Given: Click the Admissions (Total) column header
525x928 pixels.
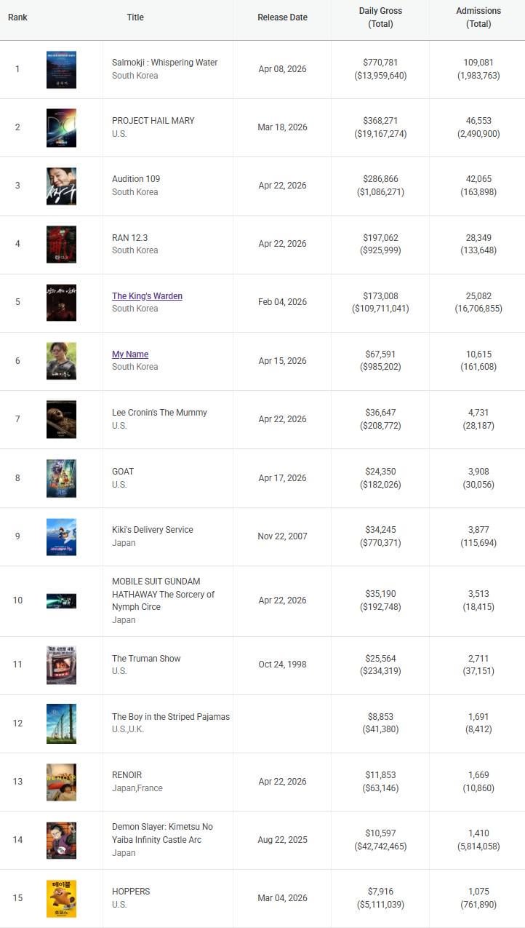Looking at the screenshot, I should pyautogui.click(x=478, y=17).
